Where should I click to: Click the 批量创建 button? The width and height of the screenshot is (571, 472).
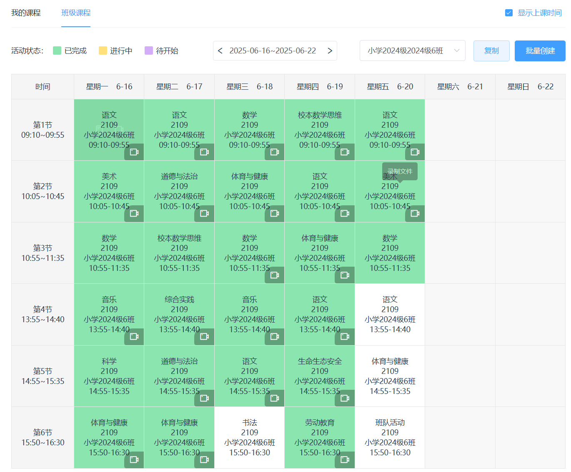(x=540, y=51)
